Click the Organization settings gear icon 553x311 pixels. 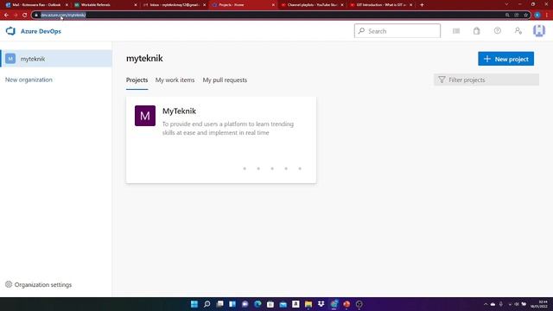click(9, 284)
